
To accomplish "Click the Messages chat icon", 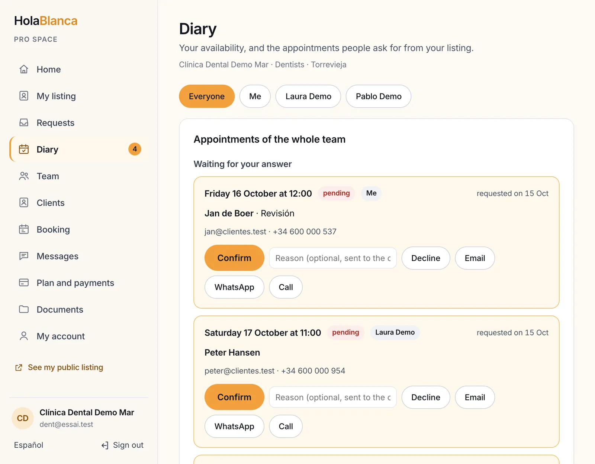I will 24,256.
